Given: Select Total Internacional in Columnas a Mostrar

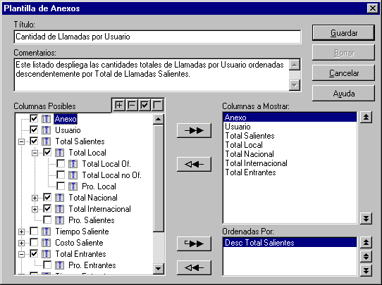Looking at the screenshot, I should [256, 163].
